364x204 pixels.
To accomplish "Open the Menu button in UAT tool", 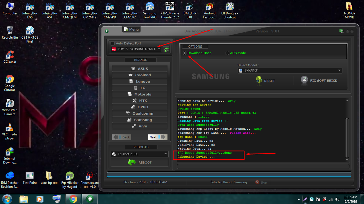I will [x=131, y=29].
